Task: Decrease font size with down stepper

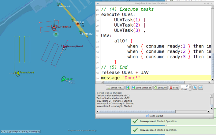Action: (190, 89)
